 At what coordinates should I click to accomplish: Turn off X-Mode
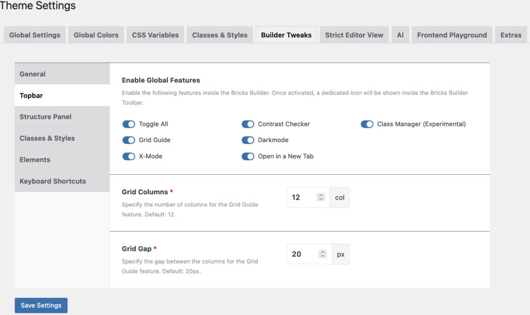[128, 156]
